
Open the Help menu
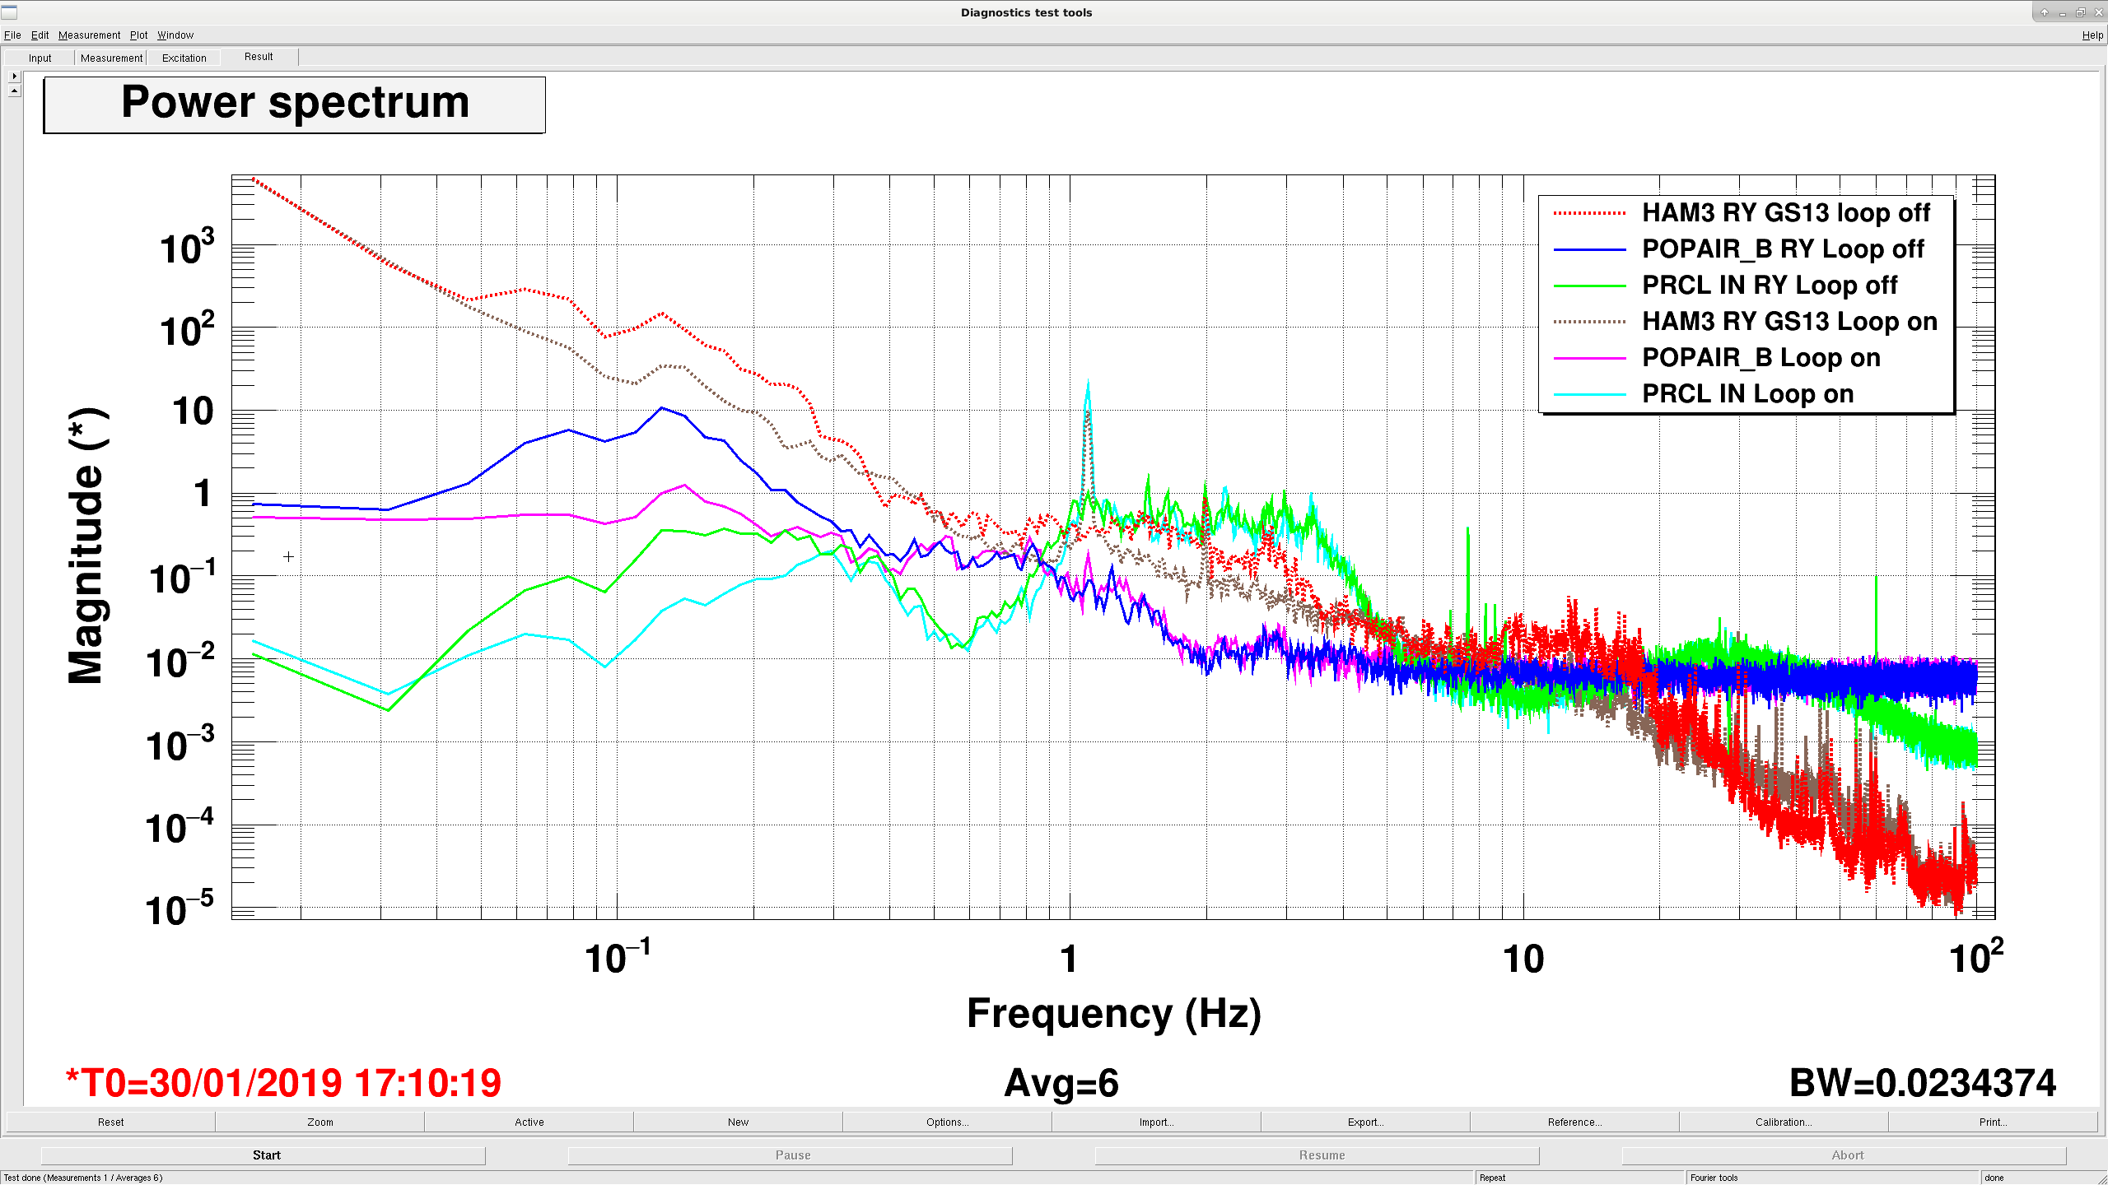click(2092, 35)
